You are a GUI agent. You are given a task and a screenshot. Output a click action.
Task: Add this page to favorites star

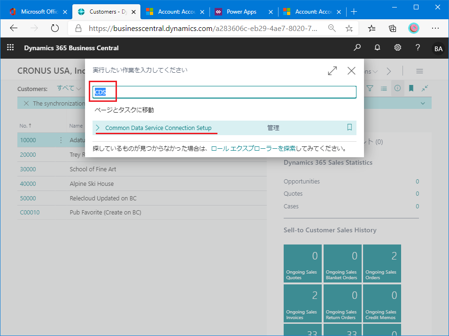349,28
